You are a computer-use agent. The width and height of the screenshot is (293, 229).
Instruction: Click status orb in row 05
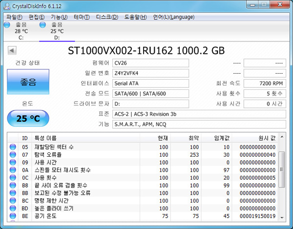(x=13, y=147)
